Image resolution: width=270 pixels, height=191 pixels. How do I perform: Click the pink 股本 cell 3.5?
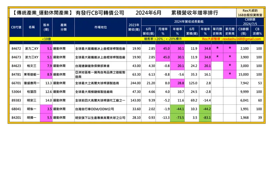click(x=46, y=109)
